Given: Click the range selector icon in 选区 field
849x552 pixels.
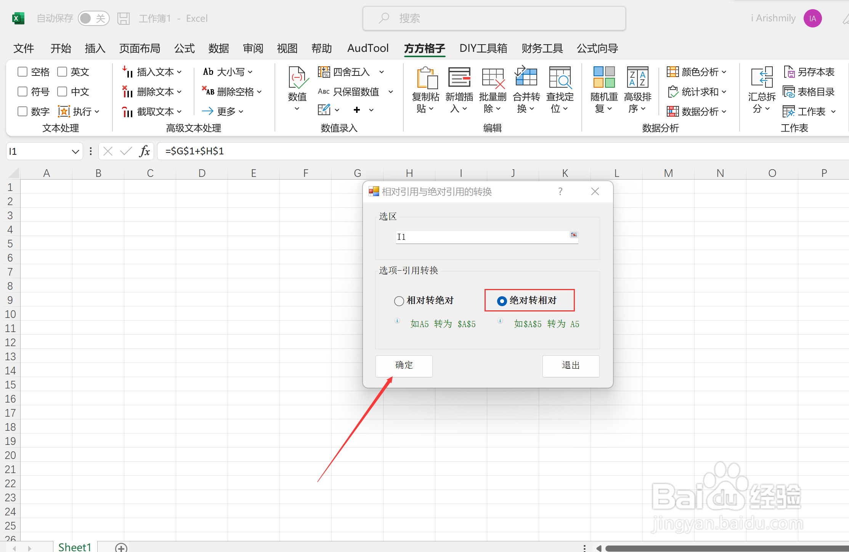Looking at the screenshot, I should [573, 235].
